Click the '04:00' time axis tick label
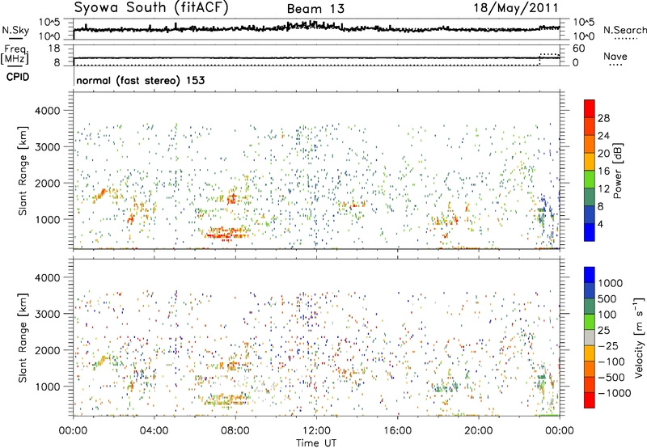The image size is (647, 448). [154, 430]
